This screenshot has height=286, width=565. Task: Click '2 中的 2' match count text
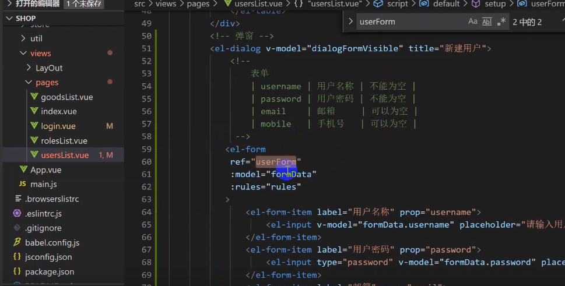point(527,22)
